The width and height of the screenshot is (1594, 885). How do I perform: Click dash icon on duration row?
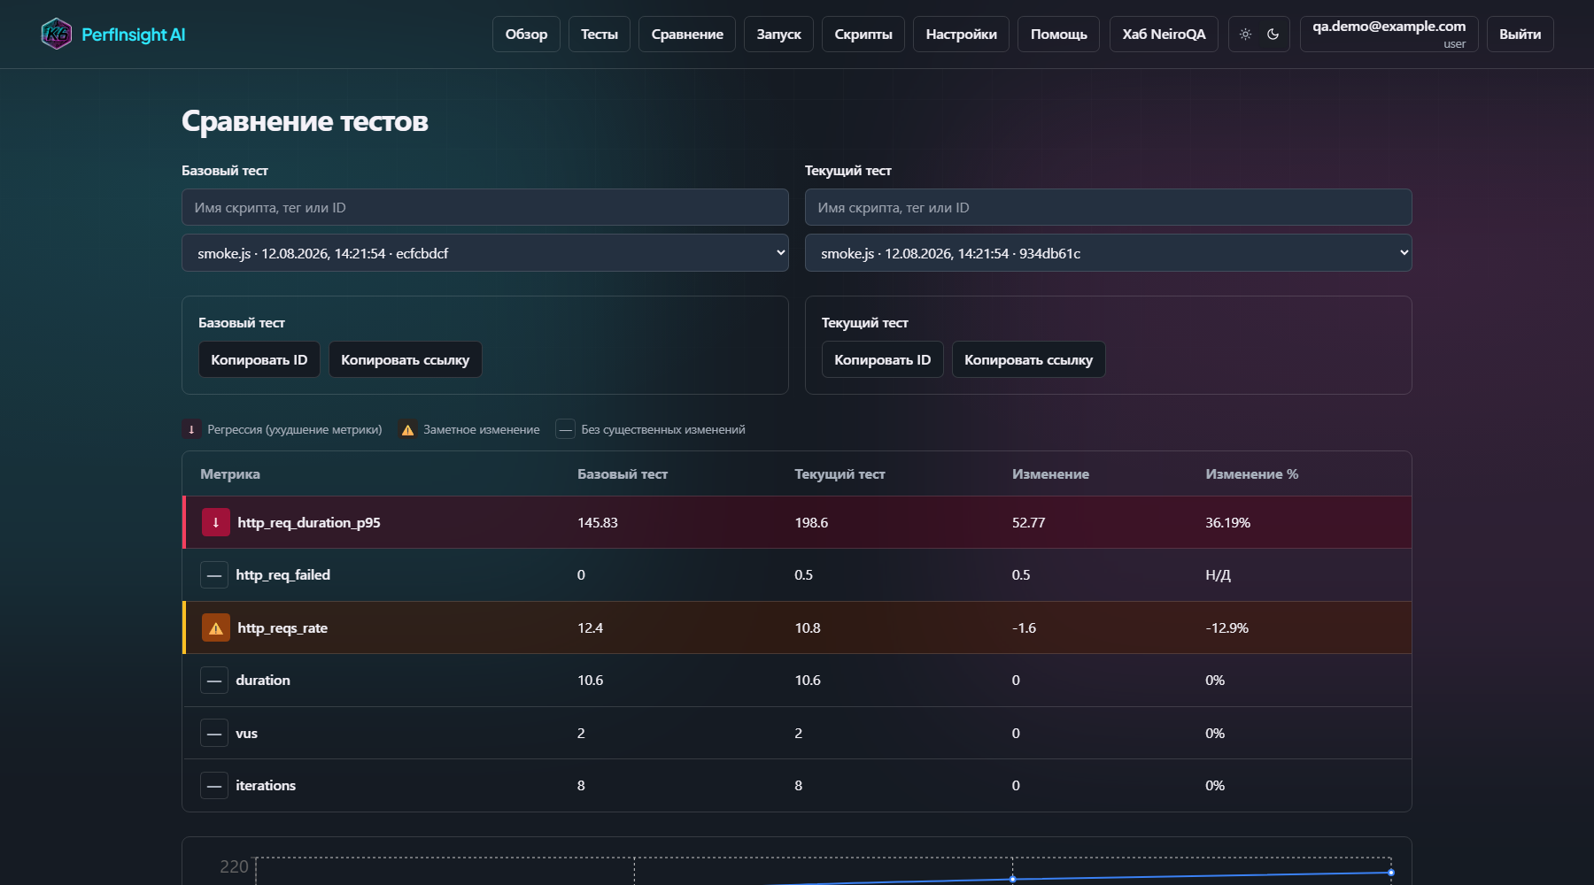click(214, 681)
